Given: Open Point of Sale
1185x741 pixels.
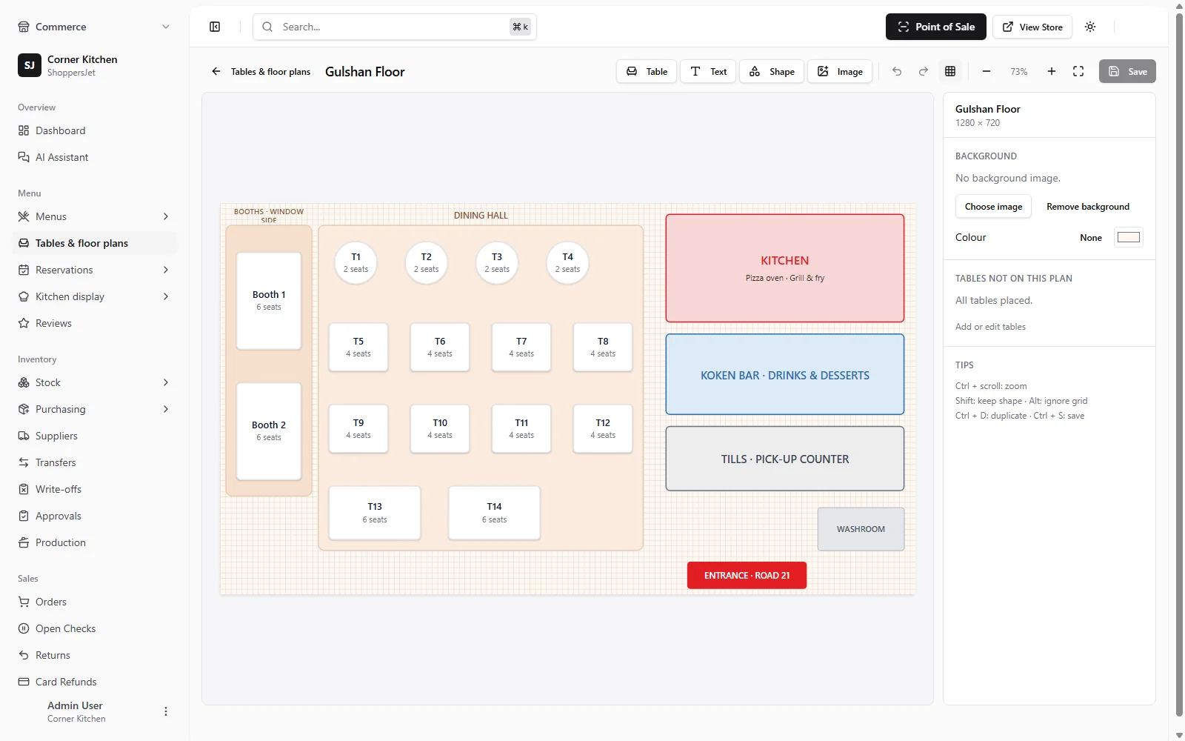Looking at the screenshot, I should pyautogui.click(x=936, y=27).
